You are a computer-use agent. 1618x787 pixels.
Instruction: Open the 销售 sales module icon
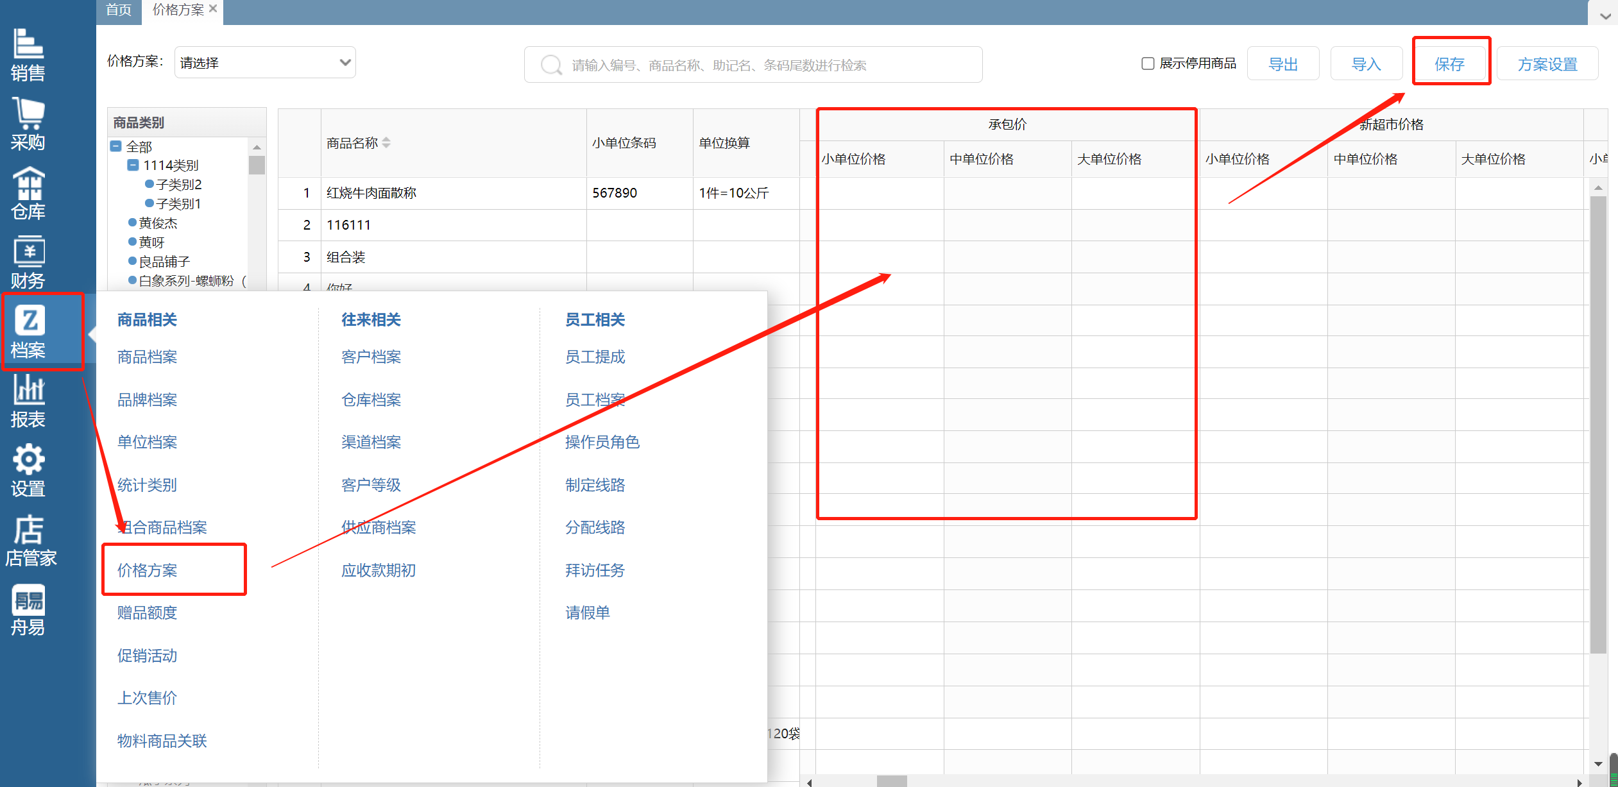tap(28, 55)
